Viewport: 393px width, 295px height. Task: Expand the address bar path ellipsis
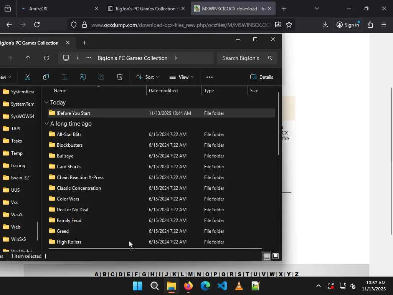point(89,58)
